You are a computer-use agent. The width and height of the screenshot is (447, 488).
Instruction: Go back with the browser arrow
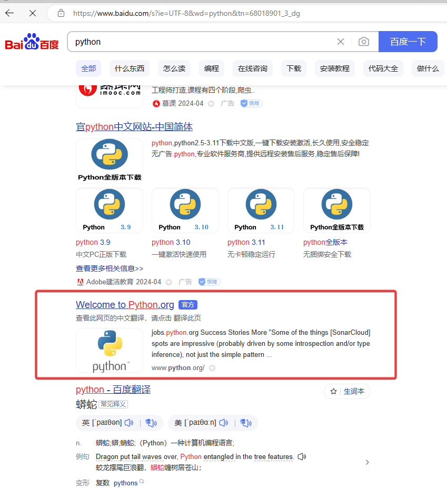pyautogui.click(x=9, y=13)
